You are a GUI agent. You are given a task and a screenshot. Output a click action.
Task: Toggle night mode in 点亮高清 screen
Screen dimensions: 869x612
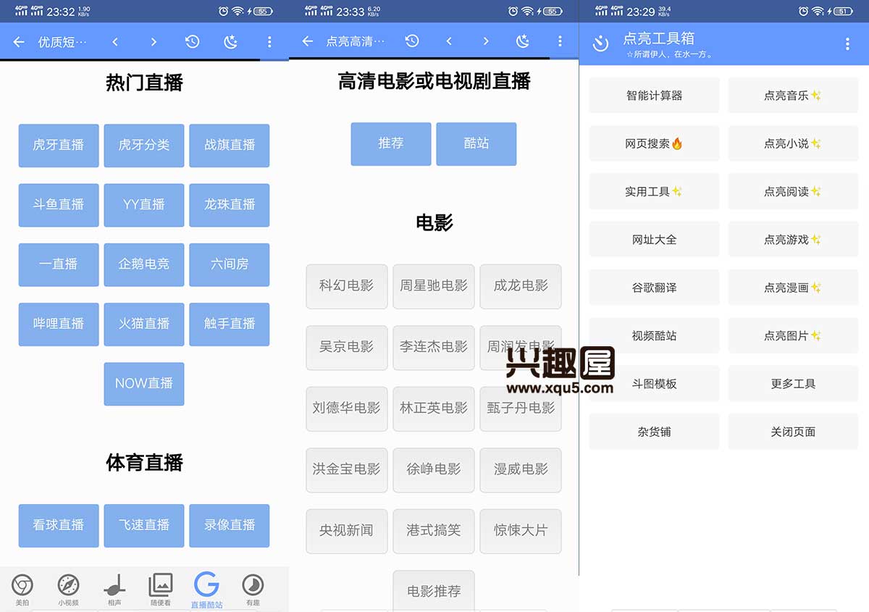click(x=523, y=41)
